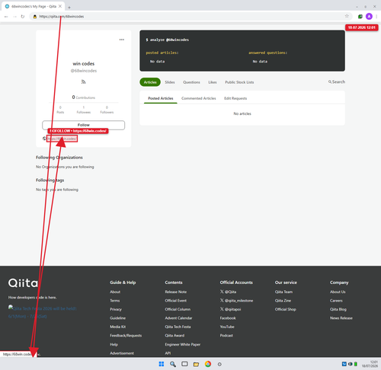The width and height of the screenshot is (381, 370).
Task: Open the Posts count
Action: point(60,110)
